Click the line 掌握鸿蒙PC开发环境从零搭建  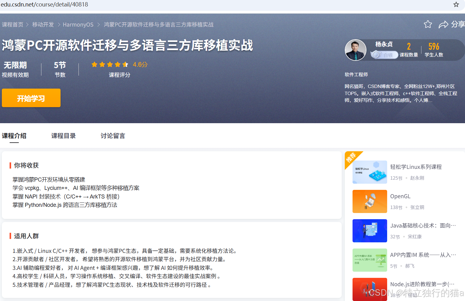click(x=49, y=180)
